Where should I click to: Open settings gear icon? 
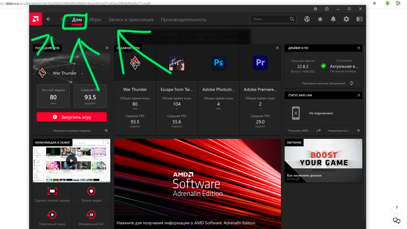coord(346,19)
